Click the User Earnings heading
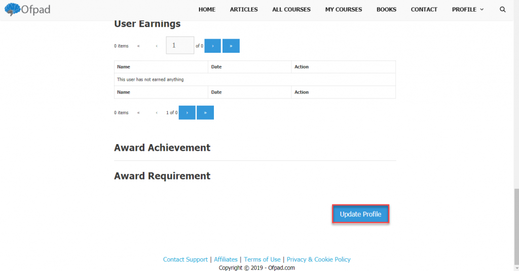The height and width of the screenshot is (271, 519). coord(147,24)
